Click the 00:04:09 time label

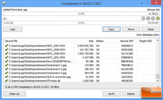click(x=153, y=23)
